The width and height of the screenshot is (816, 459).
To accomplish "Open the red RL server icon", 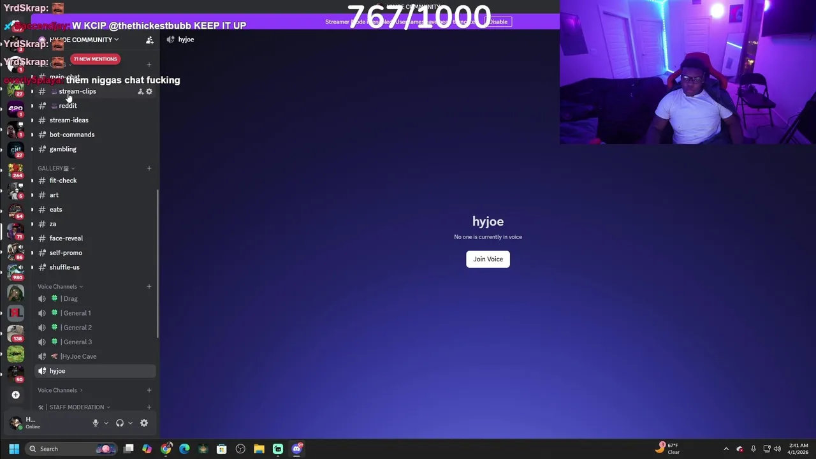I will point(15,313).
